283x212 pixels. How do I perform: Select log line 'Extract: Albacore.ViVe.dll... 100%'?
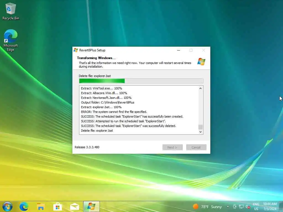[x=104, y=93]
